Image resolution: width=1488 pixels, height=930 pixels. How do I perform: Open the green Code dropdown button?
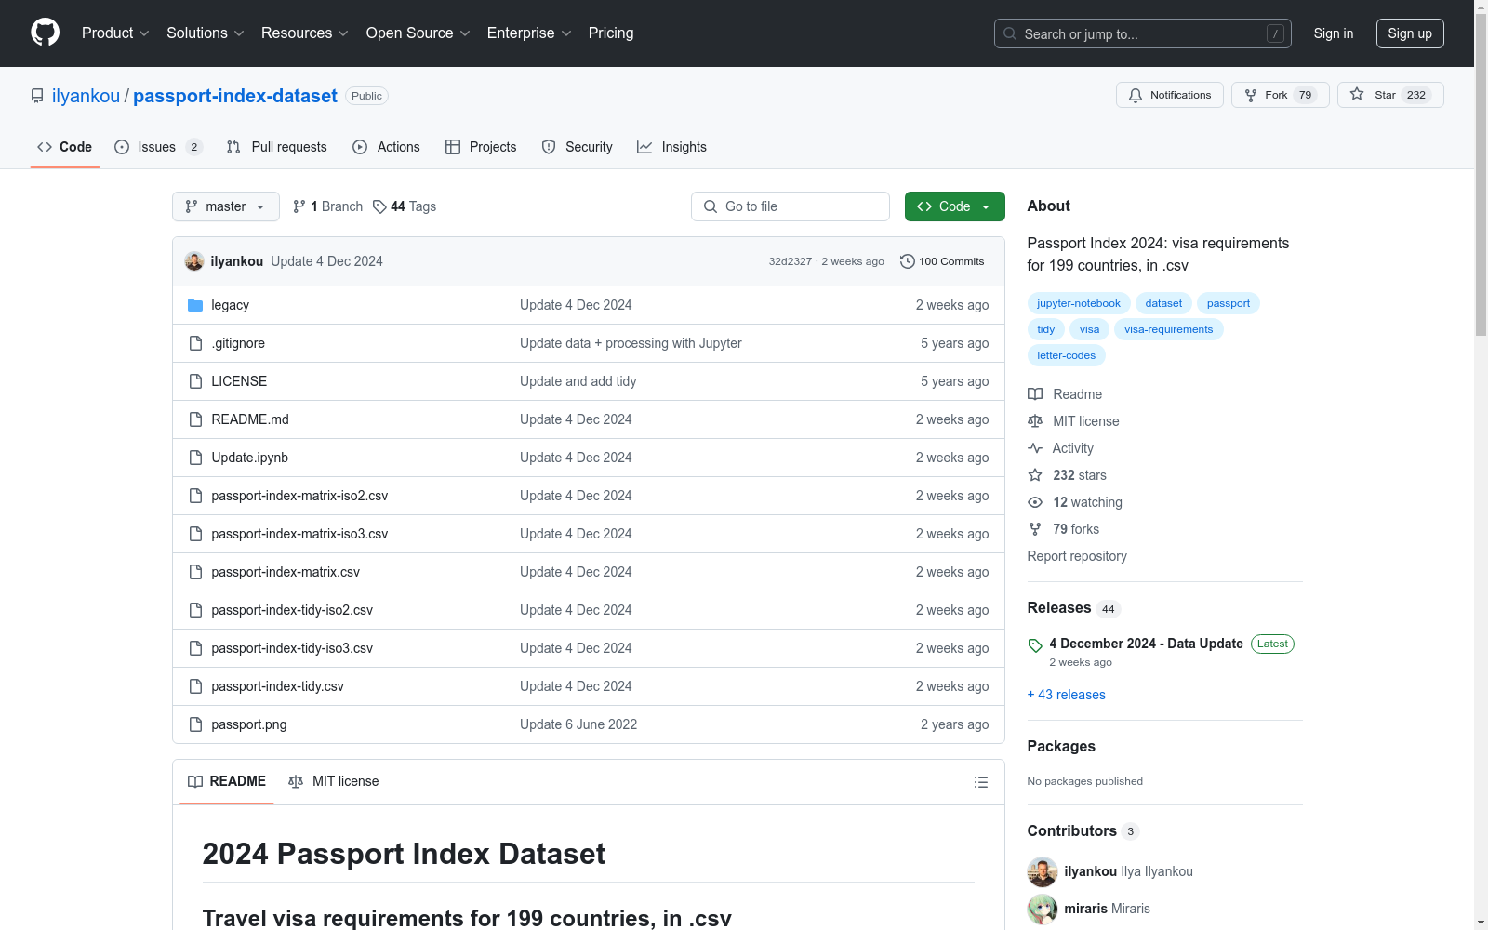(x=954, y=206)
